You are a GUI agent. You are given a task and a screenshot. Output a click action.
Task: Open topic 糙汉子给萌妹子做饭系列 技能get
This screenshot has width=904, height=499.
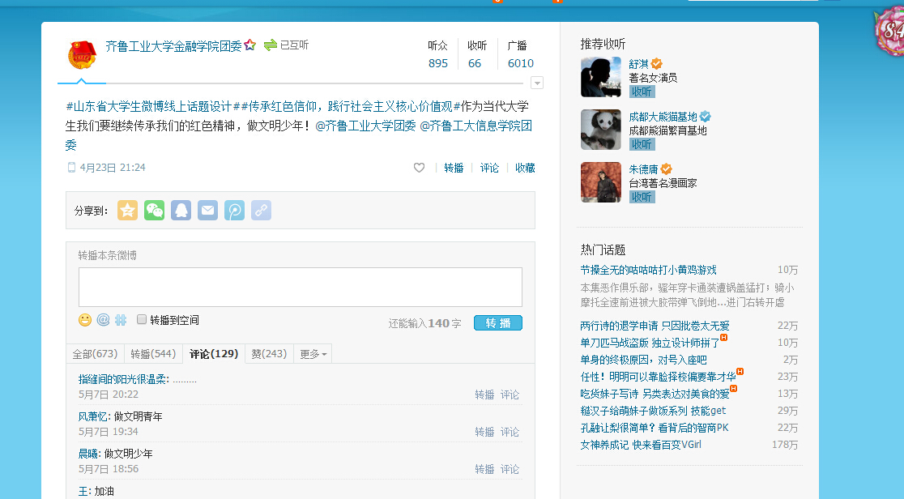pyautogui.click(x=653, y=411)
